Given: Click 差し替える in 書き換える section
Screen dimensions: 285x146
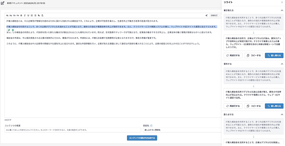Looking at the screenshot, I should tap(274, 55).
